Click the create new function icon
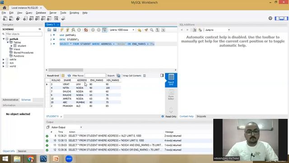The width and height of the screenshot is (289, 163). pos(49,18)
